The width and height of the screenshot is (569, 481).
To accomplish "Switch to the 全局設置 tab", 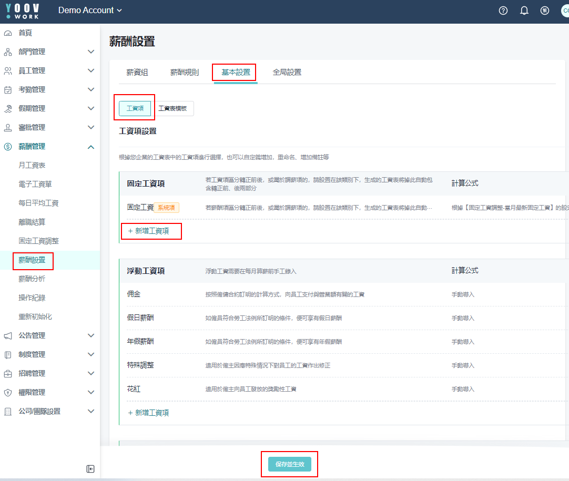I will click(x=287, y=73).
